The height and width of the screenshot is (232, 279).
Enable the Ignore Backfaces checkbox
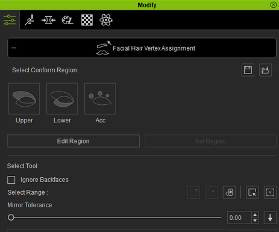pos(11,180)
